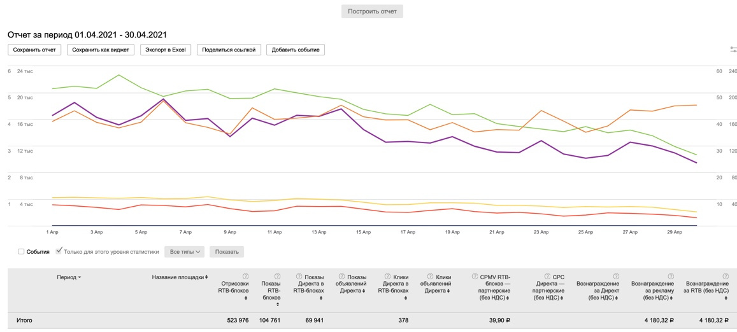Open chart settings sliders icon
This screenshot has height=332, width=737.
point(733,50)
